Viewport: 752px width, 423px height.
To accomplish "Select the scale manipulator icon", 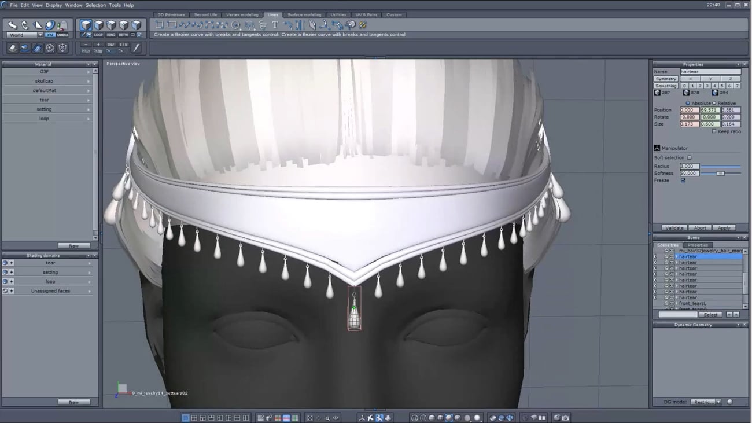I will point(37,25).
